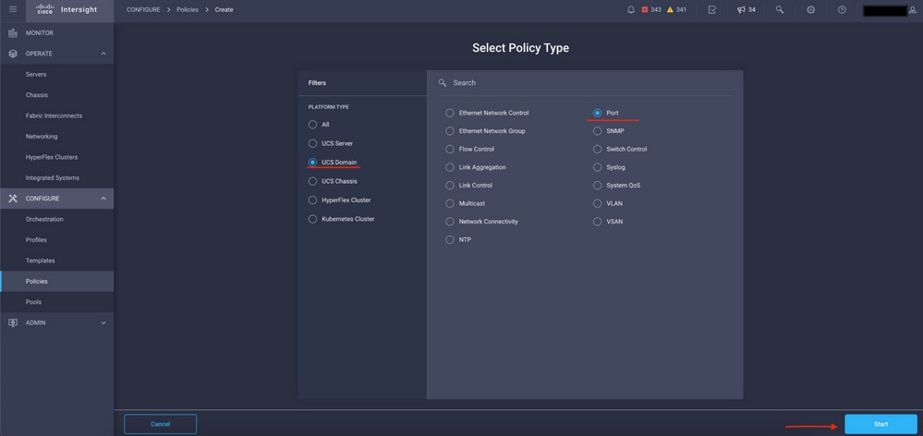Image resolution: width=923 pixels, height=436 pixels.
Task: Select UCS Domain platform type
Action: 312,163
